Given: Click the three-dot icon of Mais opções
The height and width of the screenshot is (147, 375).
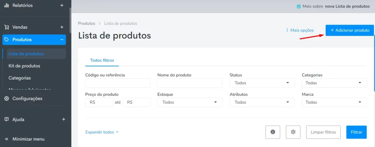Looking at the screenshot, I should click(x=287, y=30).
